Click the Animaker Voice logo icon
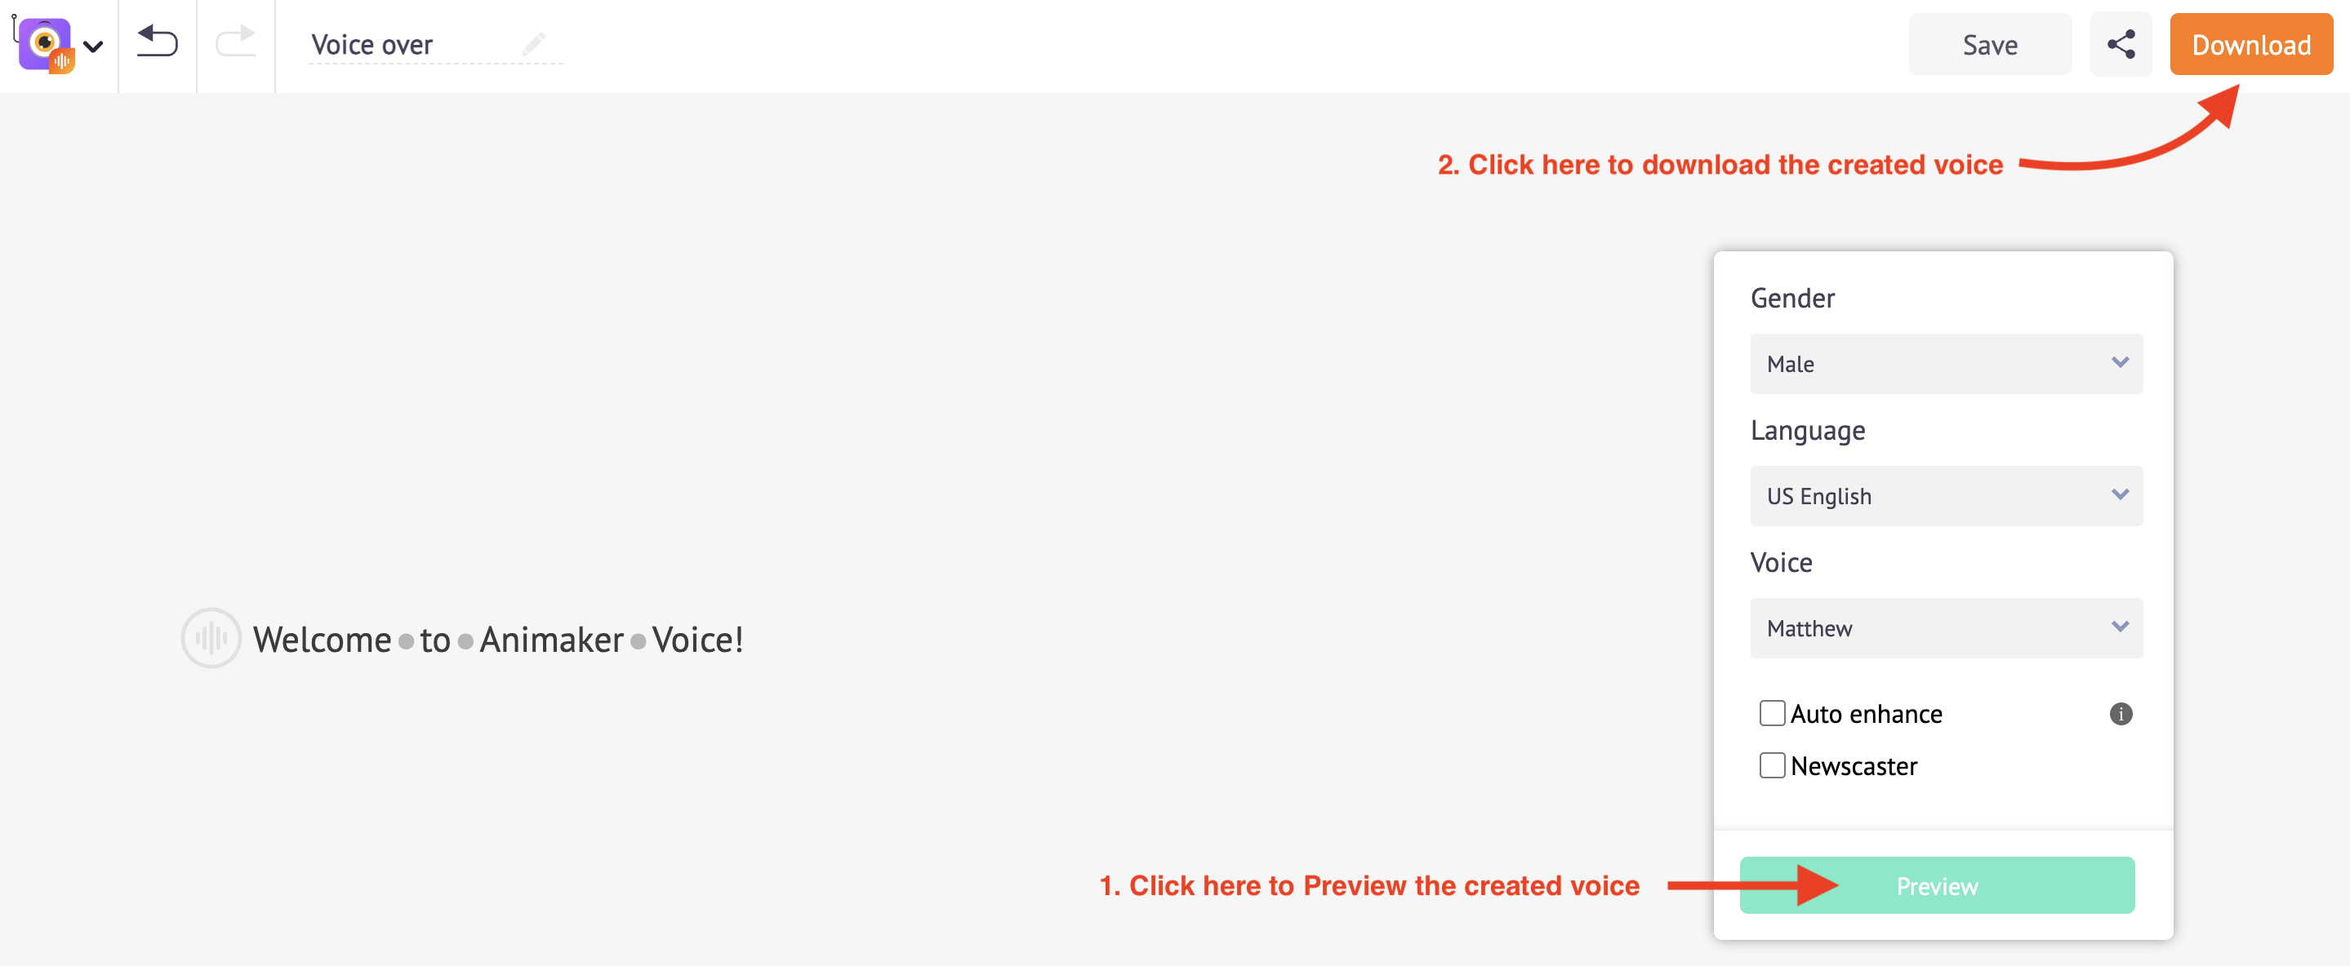Viewport: 2350px width, 966px height. tap(46, 44)
